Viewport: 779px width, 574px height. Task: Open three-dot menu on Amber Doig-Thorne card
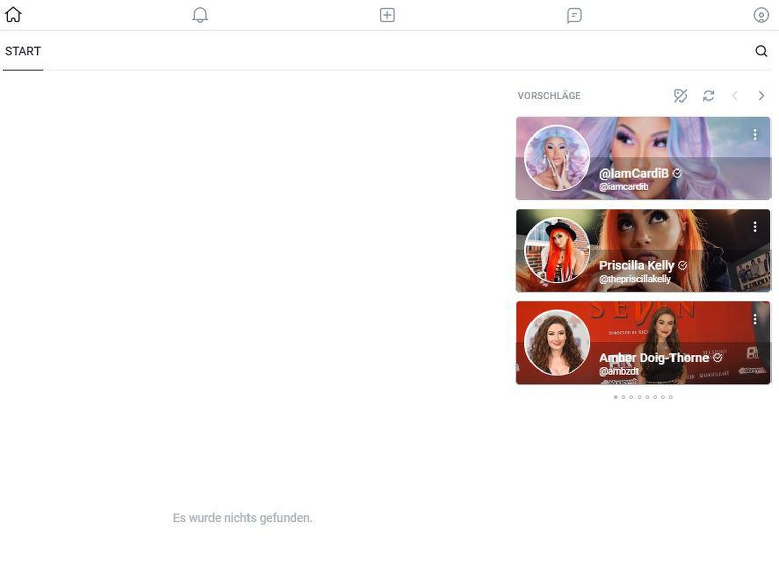point(755,319)
